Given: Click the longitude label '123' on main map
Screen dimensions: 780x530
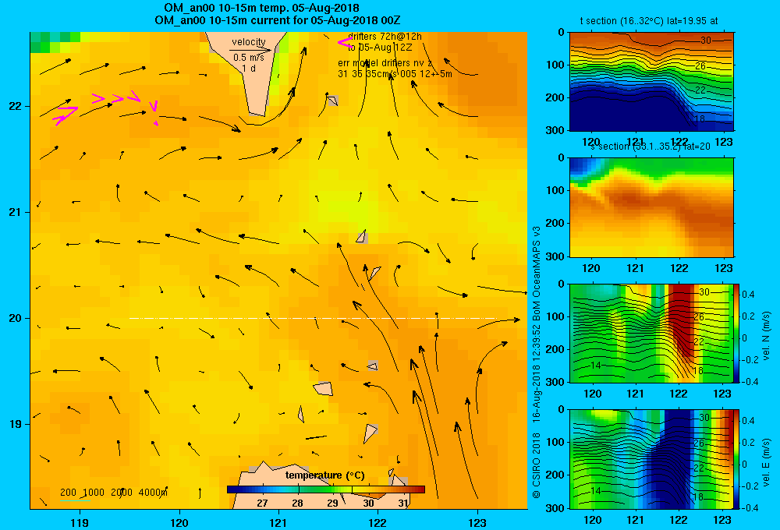Looking at the screenshot, I should [477, 522].
